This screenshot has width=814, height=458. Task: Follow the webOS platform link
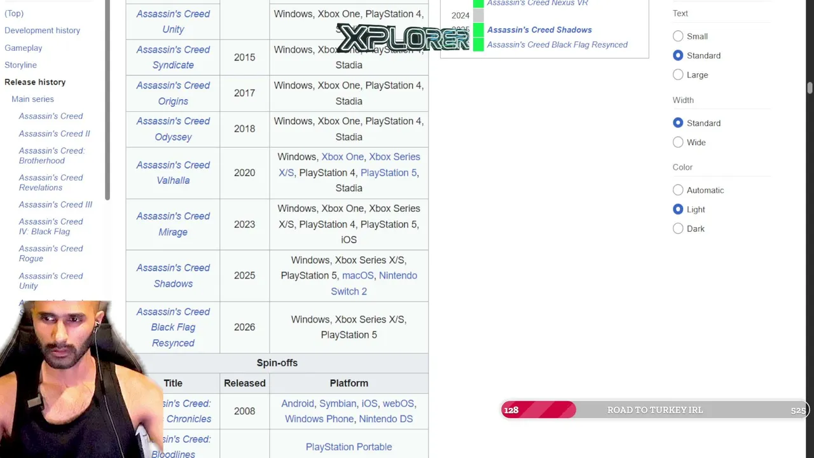point(398,403)
